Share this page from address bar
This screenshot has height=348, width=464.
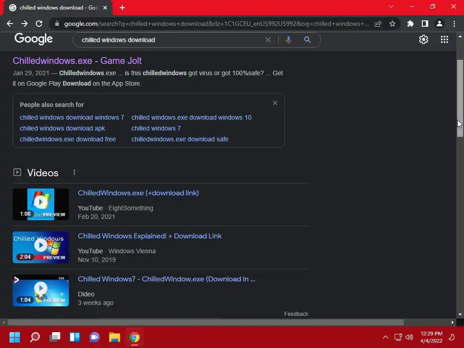(x=378, y=24)
